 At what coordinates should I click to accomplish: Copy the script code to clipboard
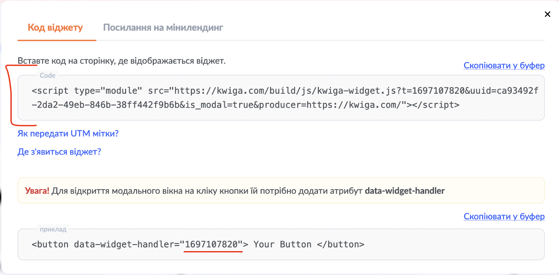pos(504,65)
